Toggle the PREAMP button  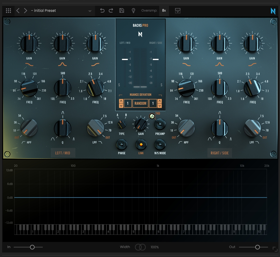(160, 124)
